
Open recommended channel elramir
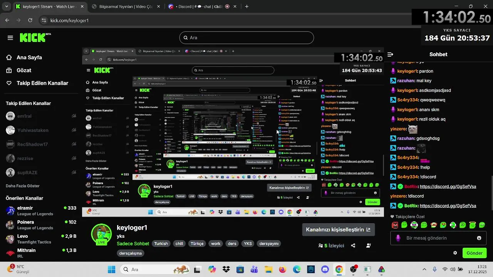tap(41, 211)
